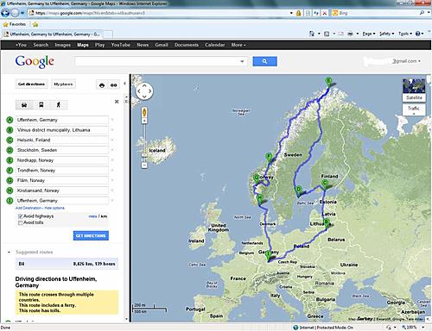
Task: Click the IE help question mark icon
Action: (418, 34)
